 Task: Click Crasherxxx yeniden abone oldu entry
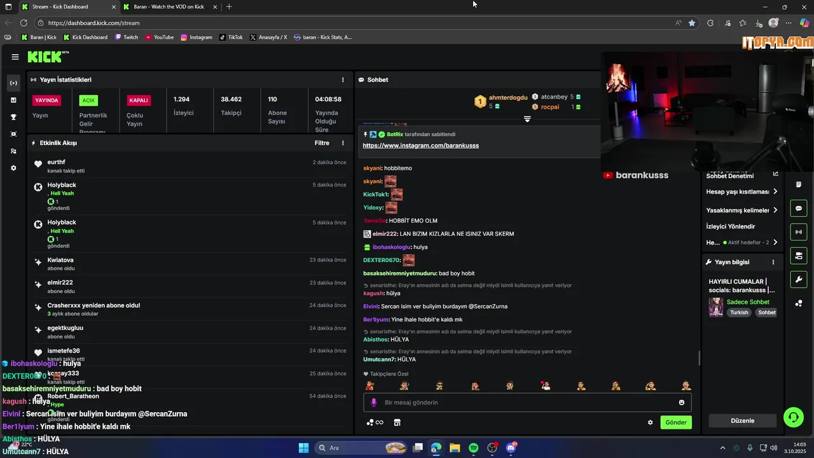point(93,305)
